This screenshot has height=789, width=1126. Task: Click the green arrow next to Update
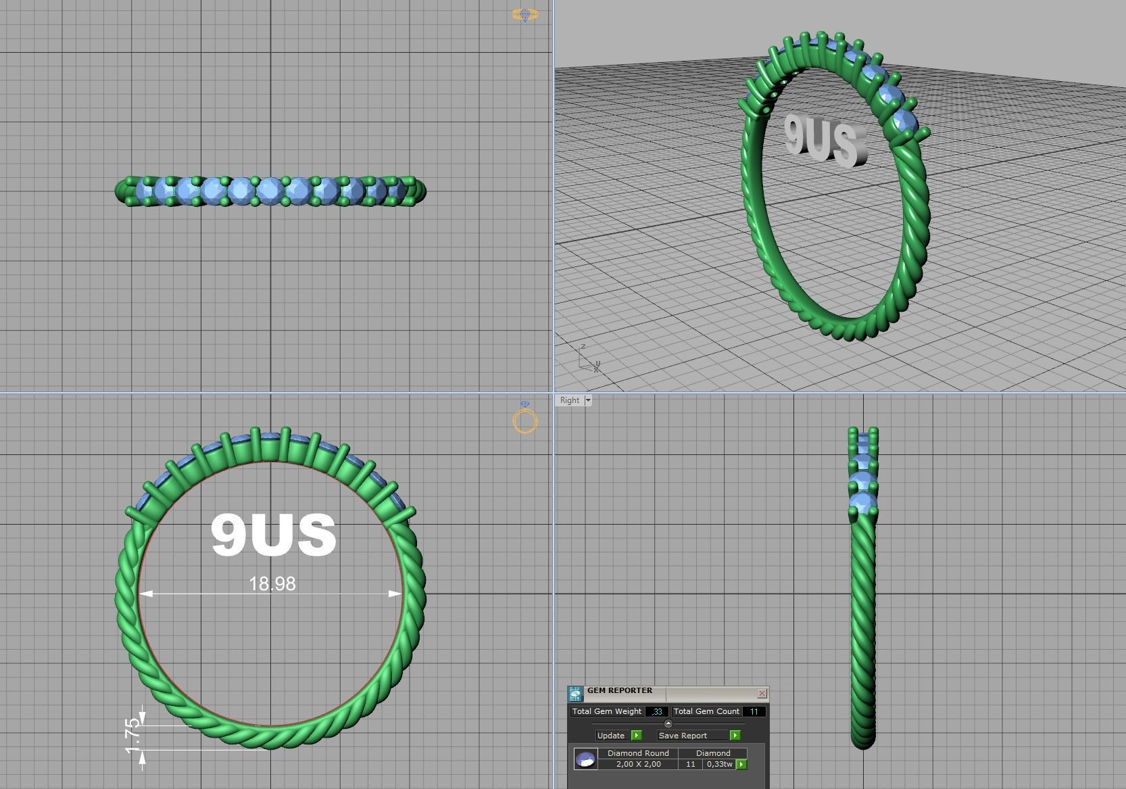click(x=636, y=735)
